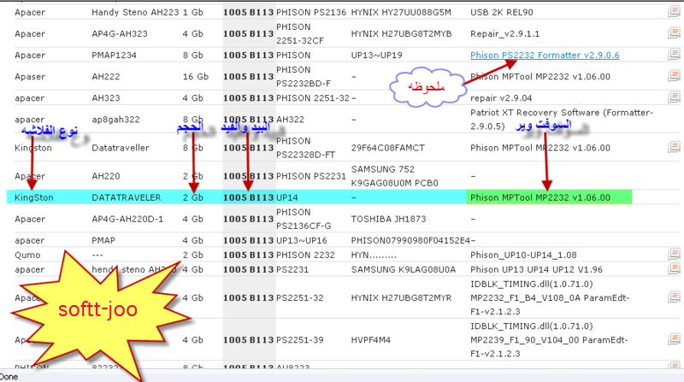The width and height of the screenshot is (684, 382).
Task: Click the SAMSUNG 752 K9GAG08U0M PCB0 cell
Action: coord(394,176)
